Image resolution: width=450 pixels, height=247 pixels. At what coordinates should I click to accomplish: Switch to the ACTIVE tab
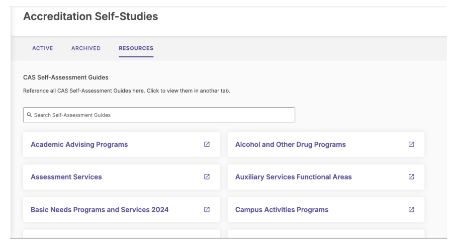coord(42,48)
